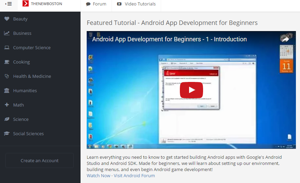The image size is (300, 183).
Task: Click the video title Android App Development for Beginners
Action: click(169, 39)
